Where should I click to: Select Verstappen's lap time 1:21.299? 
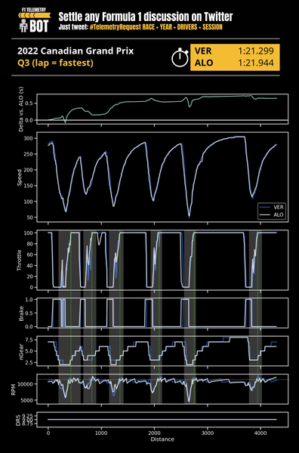256,51
